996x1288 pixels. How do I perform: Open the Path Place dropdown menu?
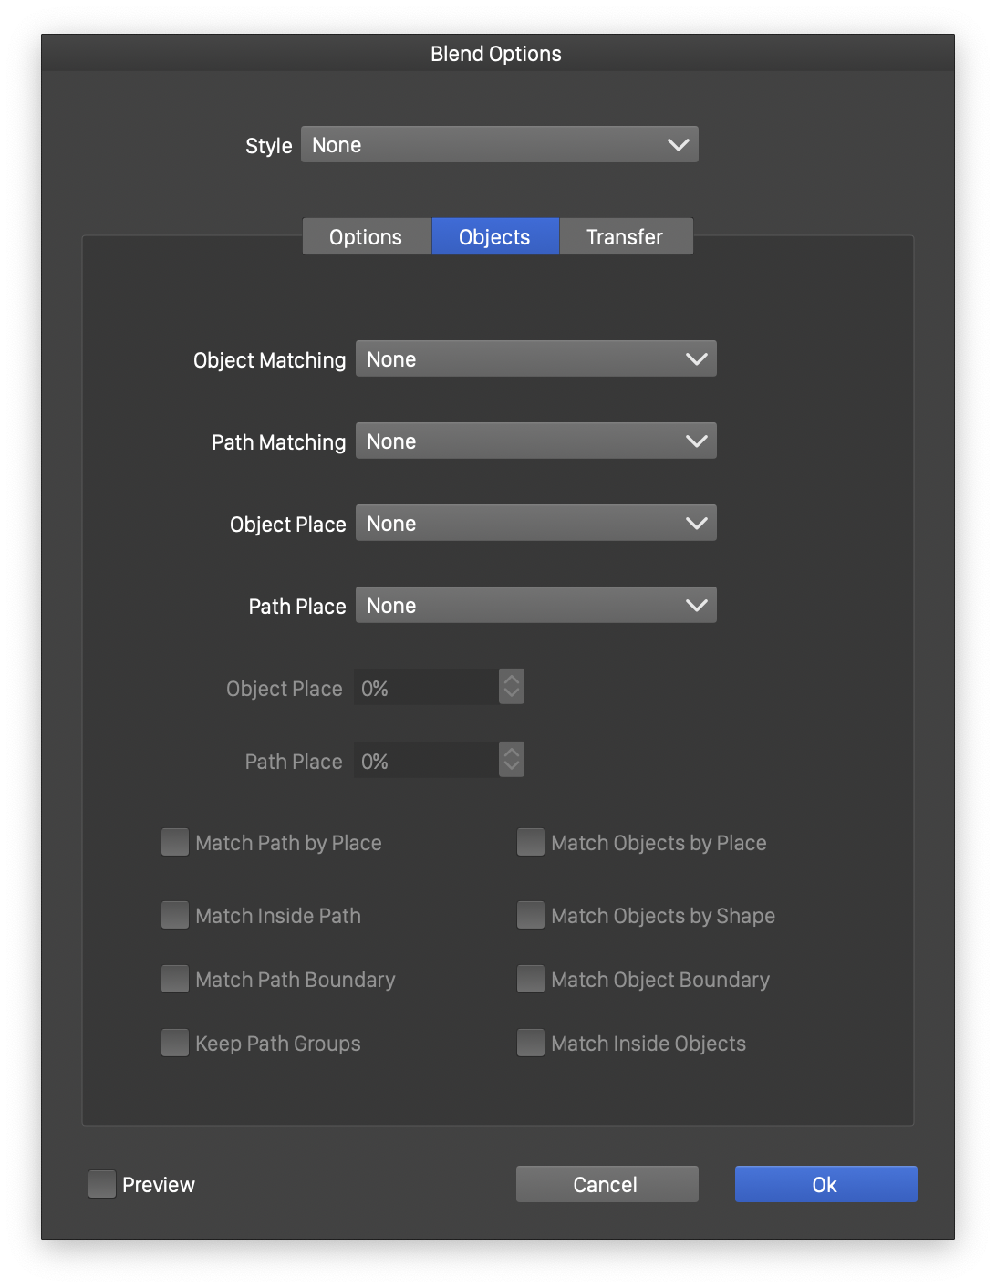(535, 606)
